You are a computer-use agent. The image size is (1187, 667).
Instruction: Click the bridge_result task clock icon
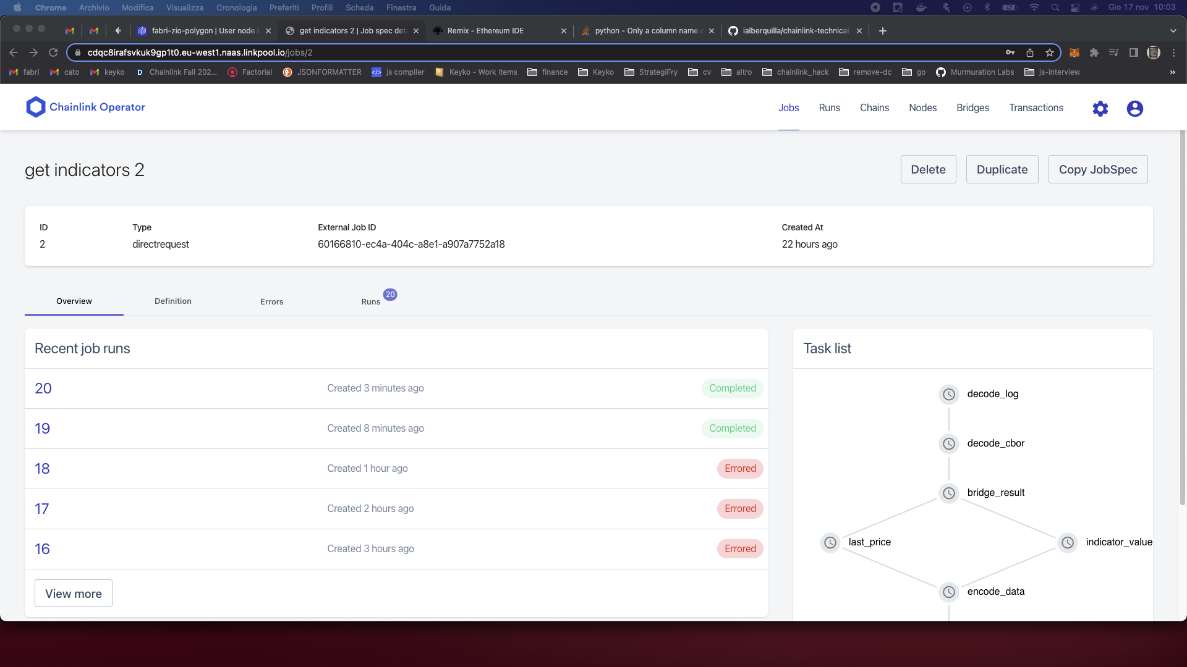pyautogui.click(x=949, y=493)
